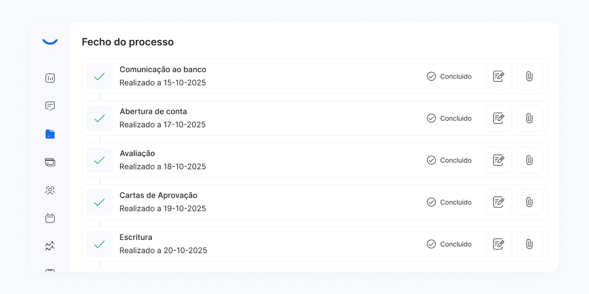Toggle the checkmark on Abertura de conta

pyautogui.click(x=99, y=118)
